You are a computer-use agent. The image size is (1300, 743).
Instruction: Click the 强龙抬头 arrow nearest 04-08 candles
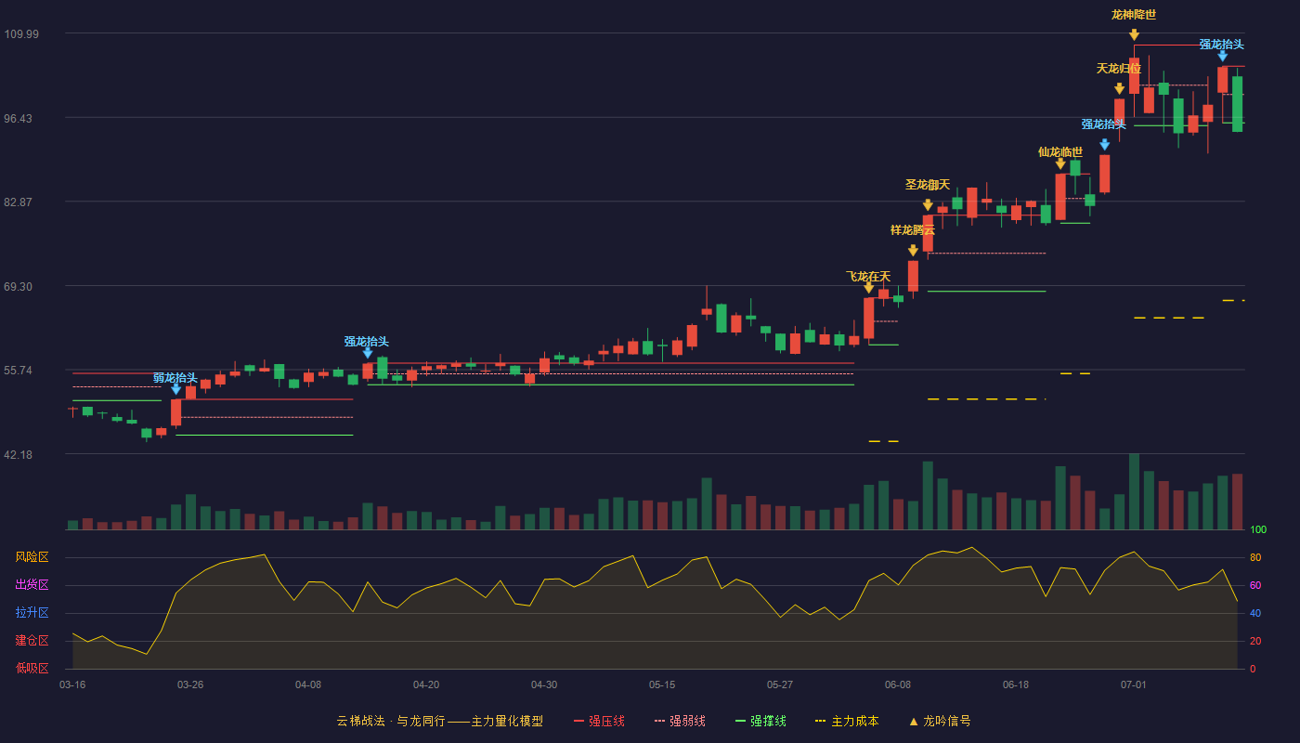click(368, 353)
